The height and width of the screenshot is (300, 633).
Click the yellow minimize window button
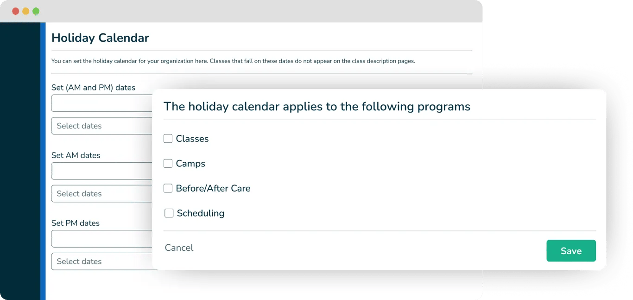tap(25, 11)
